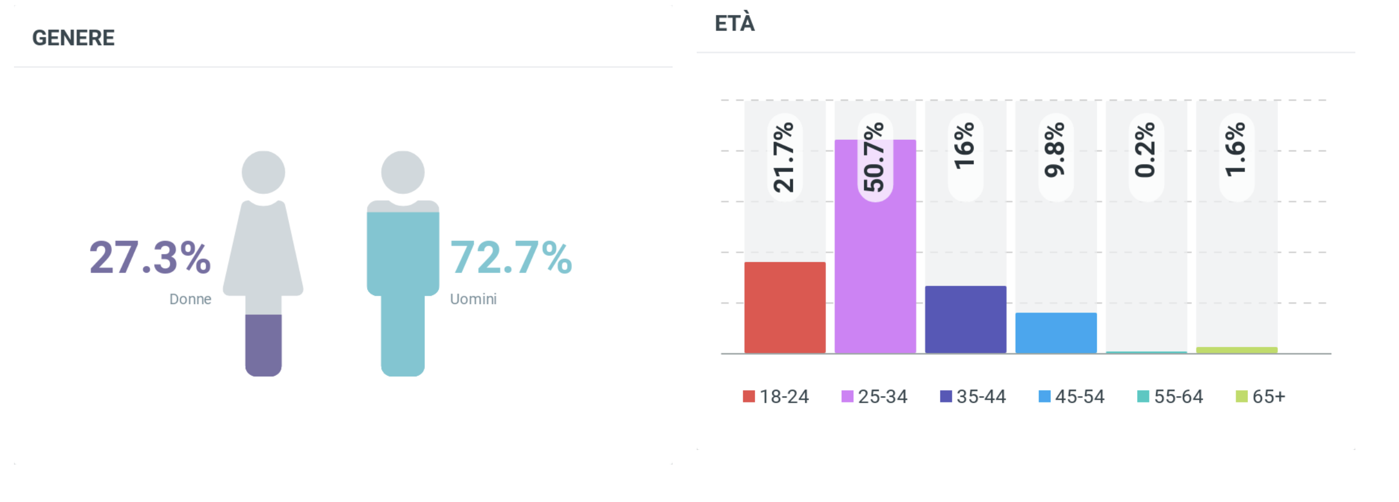
Task: Click the female Donne figure icon
Action: tap(263, 263)
